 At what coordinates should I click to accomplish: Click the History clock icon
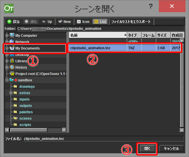coord(12,67)
